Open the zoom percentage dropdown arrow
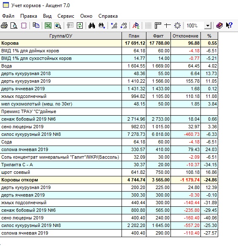This screenshot has height=246, width=238. [208, 26]
